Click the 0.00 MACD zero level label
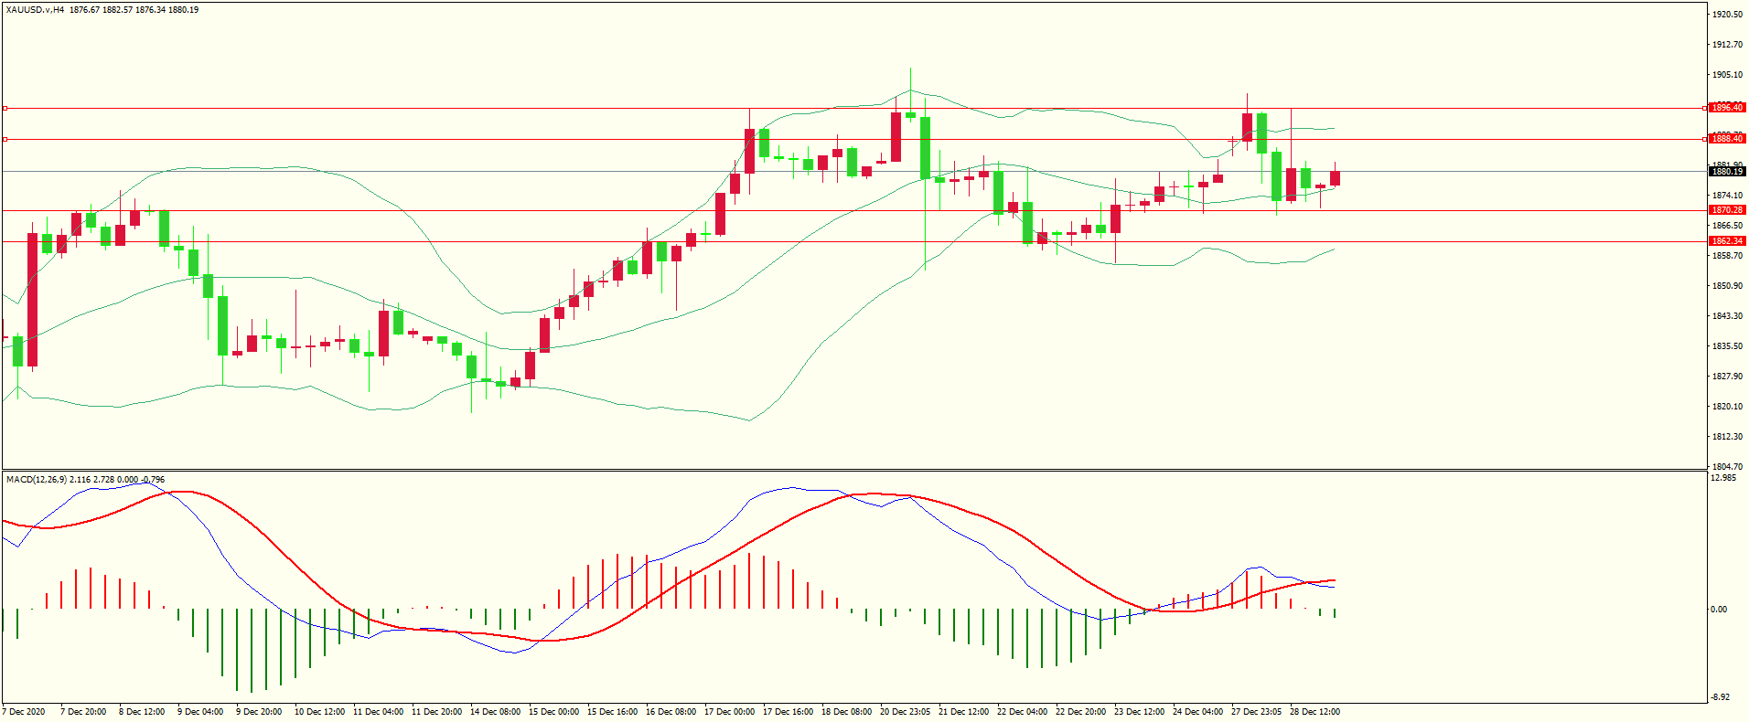The width and height of the screenshot is (1749, 722). [1719, 609]
